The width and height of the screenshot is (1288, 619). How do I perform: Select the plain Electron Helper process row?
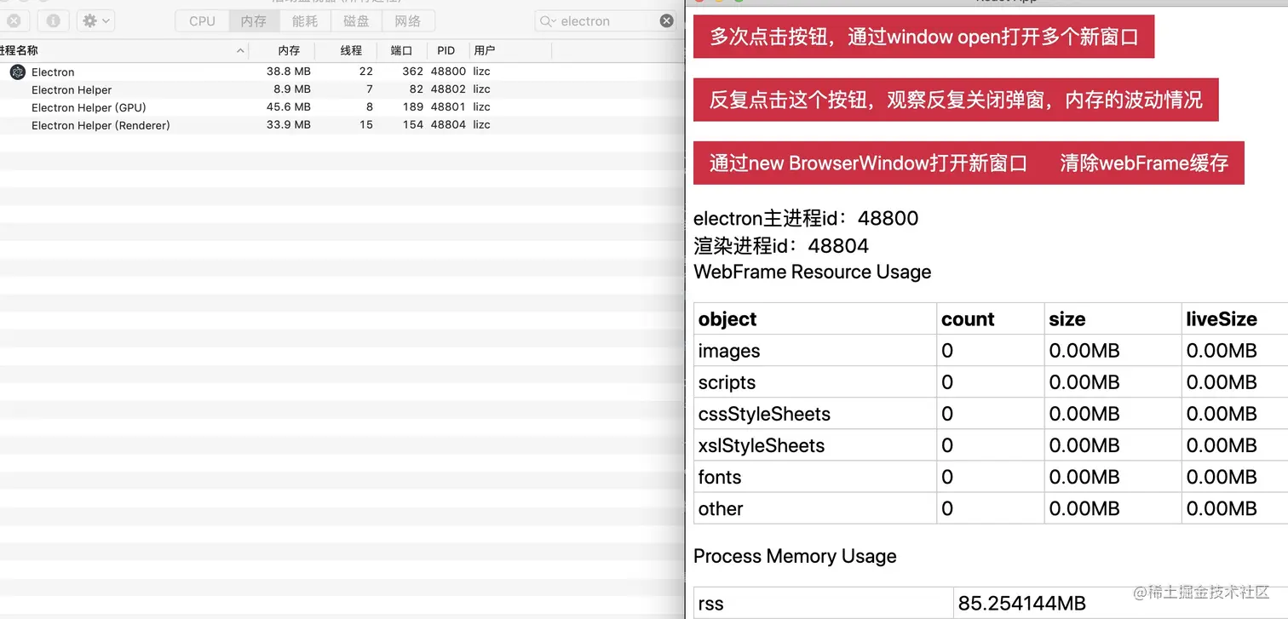tap(342, 89)
